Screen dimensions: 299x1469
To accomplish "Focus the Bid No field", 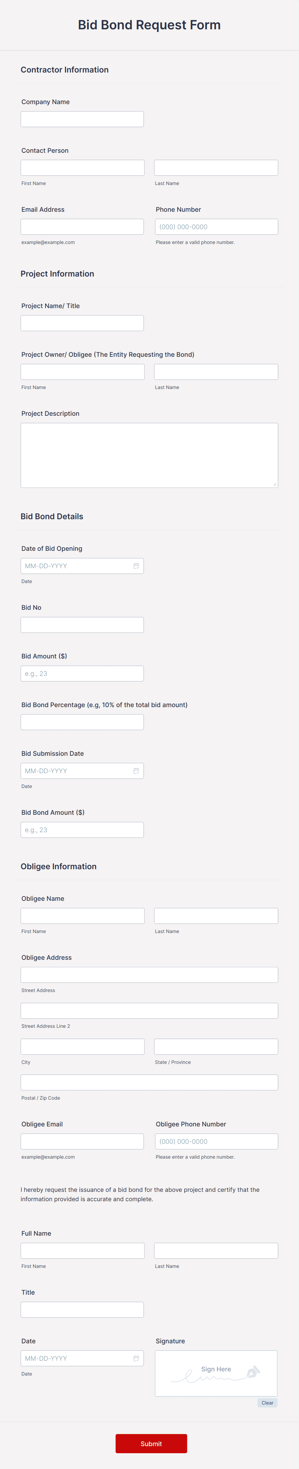I will 82,624.
